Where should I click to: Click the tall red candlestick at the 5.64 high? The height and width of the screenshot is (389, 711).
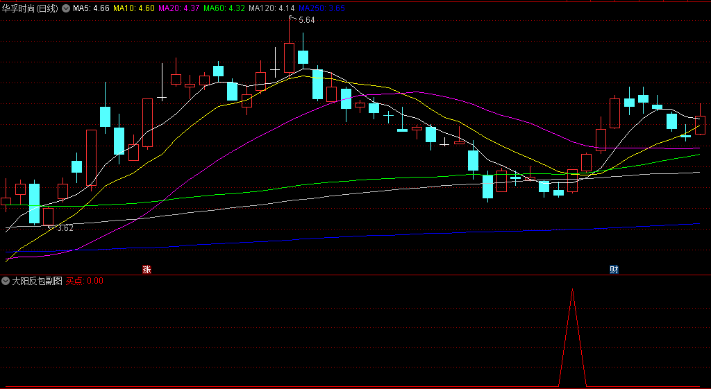(289, 58)
